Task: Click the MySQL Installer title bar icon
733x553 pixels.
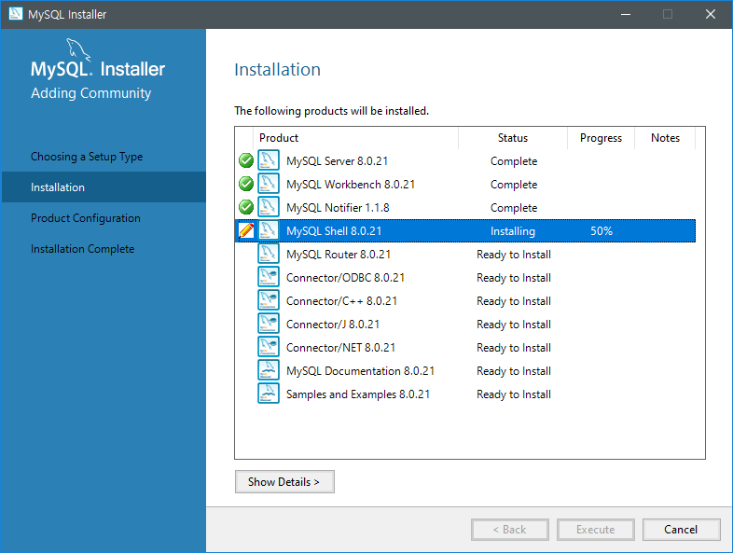Action: [x=16, y=14]
